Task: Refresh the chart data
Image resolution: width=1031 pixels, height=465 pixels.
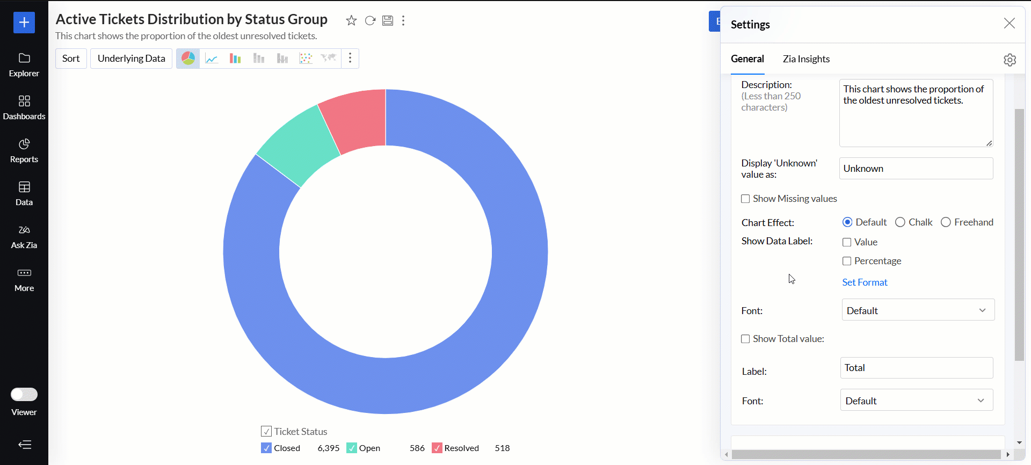Action: click(x=370, y=20)
